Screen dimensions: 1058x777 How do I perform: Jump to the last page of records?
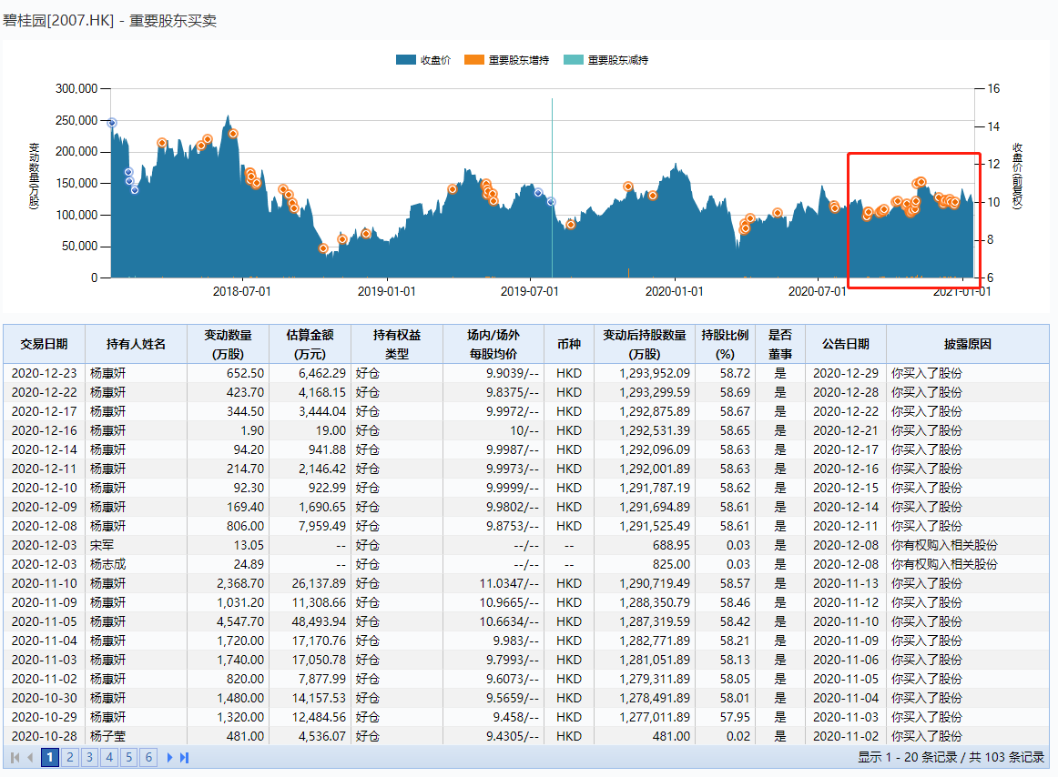pos(185,757)
